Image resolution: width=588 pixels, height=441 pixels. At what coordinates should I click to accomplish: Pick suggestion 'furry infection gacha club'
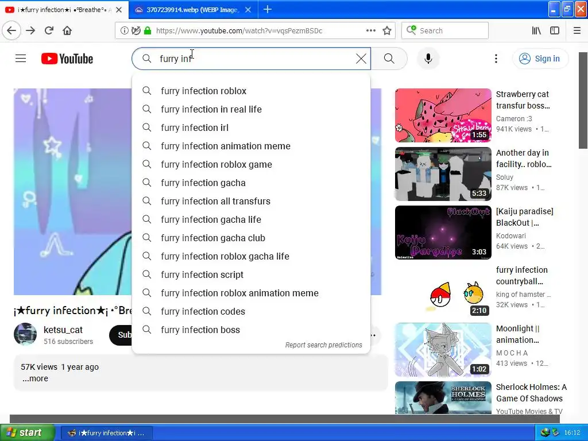[x=251, y=238]
